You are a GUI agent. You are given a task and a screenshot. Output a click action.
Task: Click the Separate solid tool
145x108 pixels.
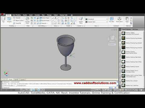point(43,23)
